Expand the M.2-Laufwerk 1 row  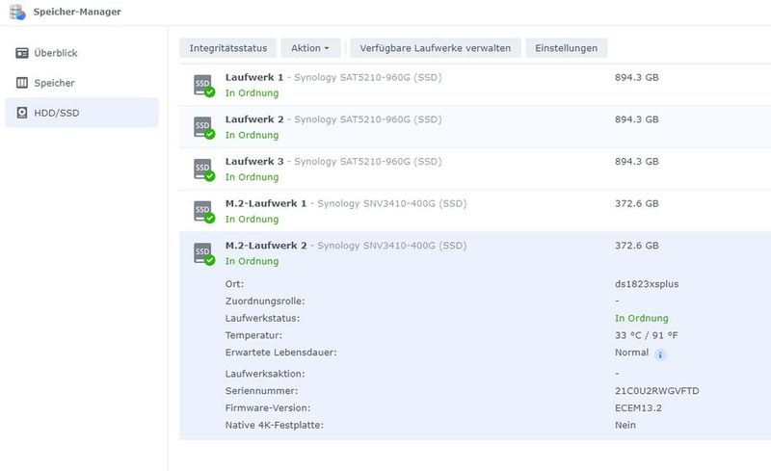tap(475, 211)
